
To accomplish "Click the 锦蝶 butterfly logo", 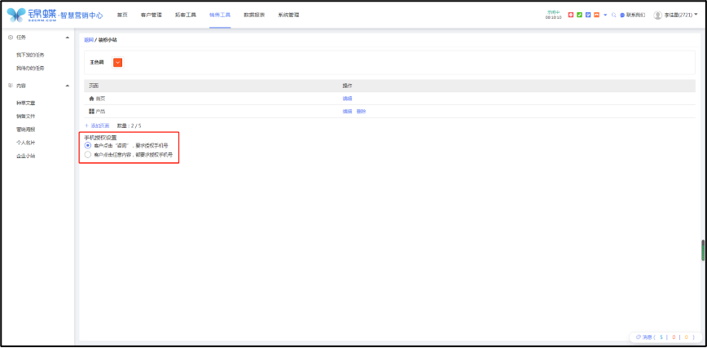I will pyautogui.click(x=16, y=15).
